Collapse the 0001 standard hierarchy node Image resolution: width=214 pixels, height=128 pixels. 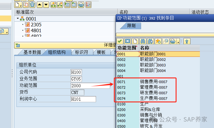pos(18,18)
